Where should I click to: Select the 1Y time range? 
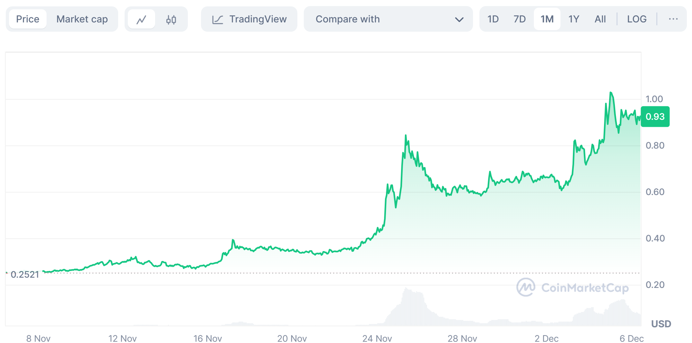point(574,19)
